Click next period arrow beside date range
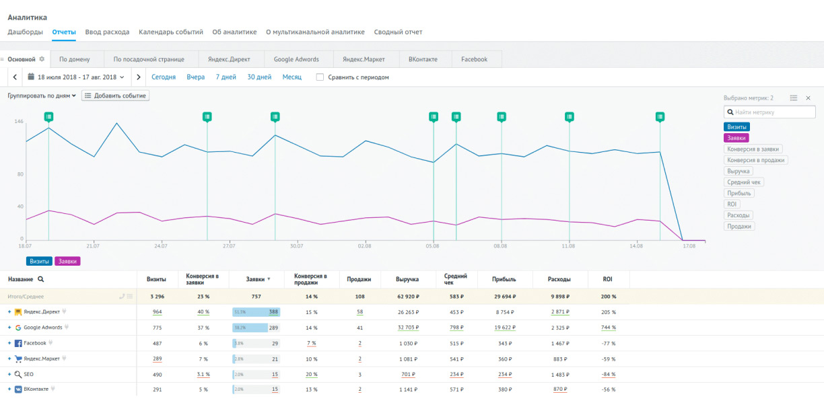 (138, 77)
